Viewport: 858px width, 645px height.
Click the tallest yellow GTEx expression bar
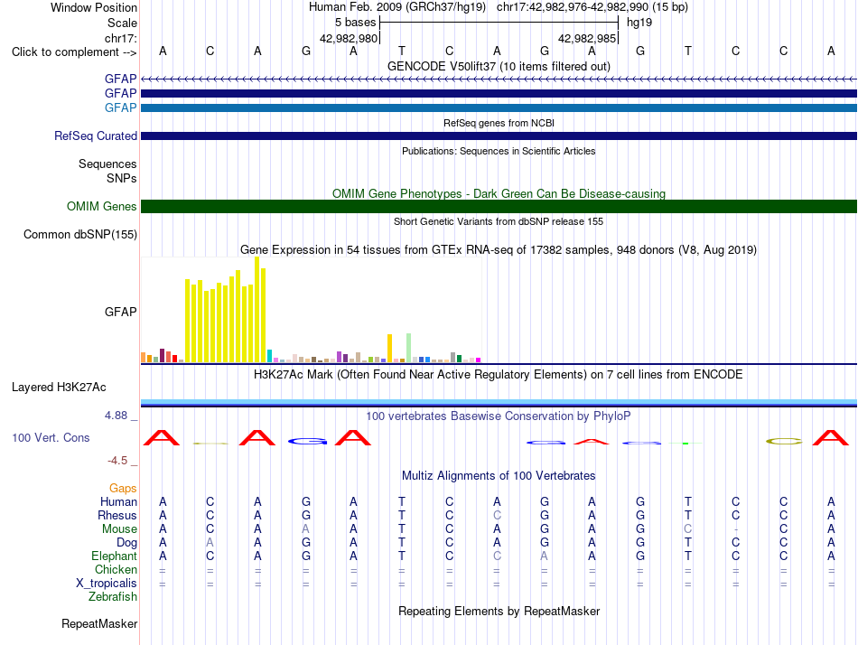[x=256, y=309]
